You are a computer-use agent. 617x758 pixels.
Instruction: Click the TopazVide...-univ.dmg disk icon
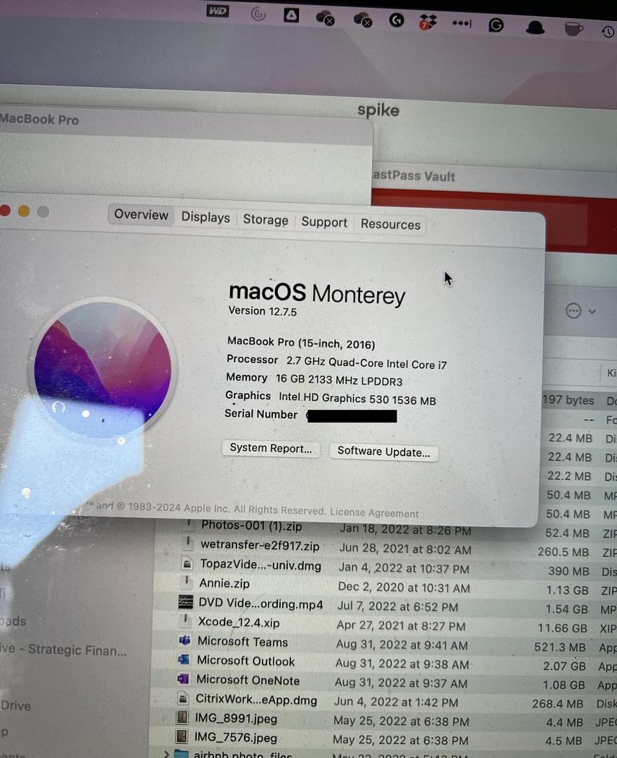point(187,563)
